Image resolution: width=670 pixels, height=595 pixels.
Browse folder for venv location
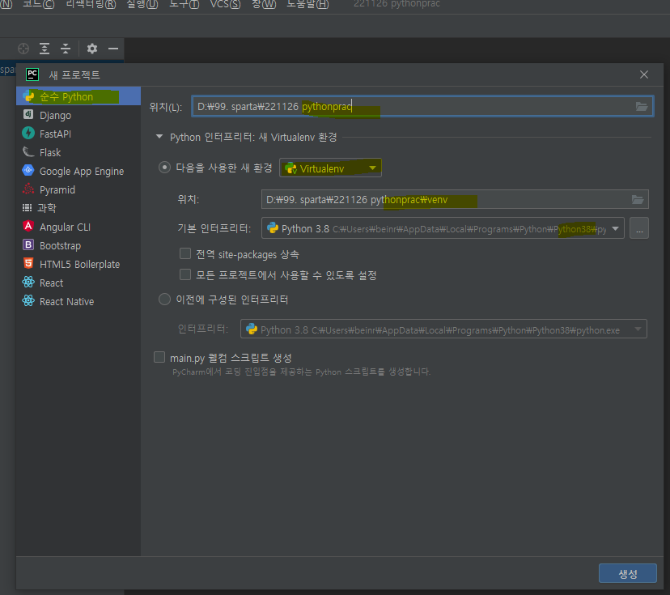coord(638,200)
